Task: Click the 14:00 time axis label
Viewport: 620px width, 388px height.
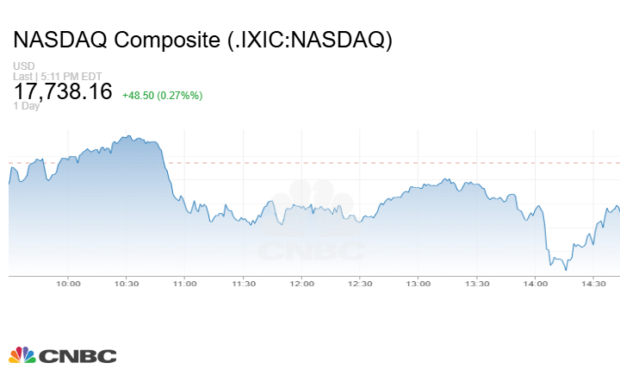Action: click(x=535, y=284)
